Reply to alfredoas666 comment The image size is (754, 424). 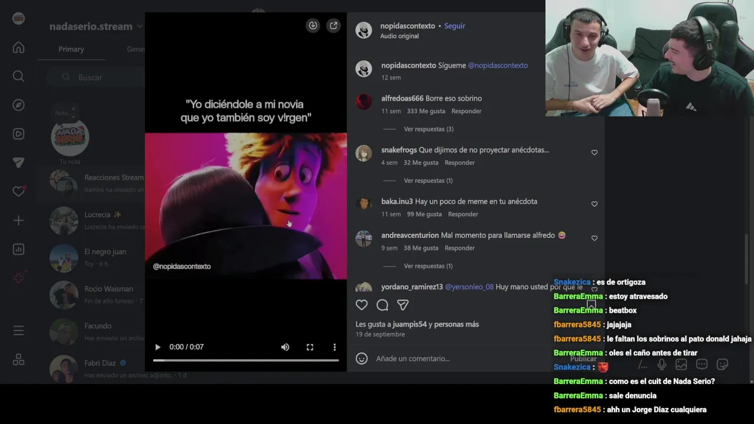tap(467, 111)
